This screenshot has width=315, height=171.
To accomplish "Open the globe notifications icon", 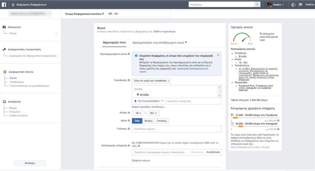I will pyautogui.click(x=293, y=4).
